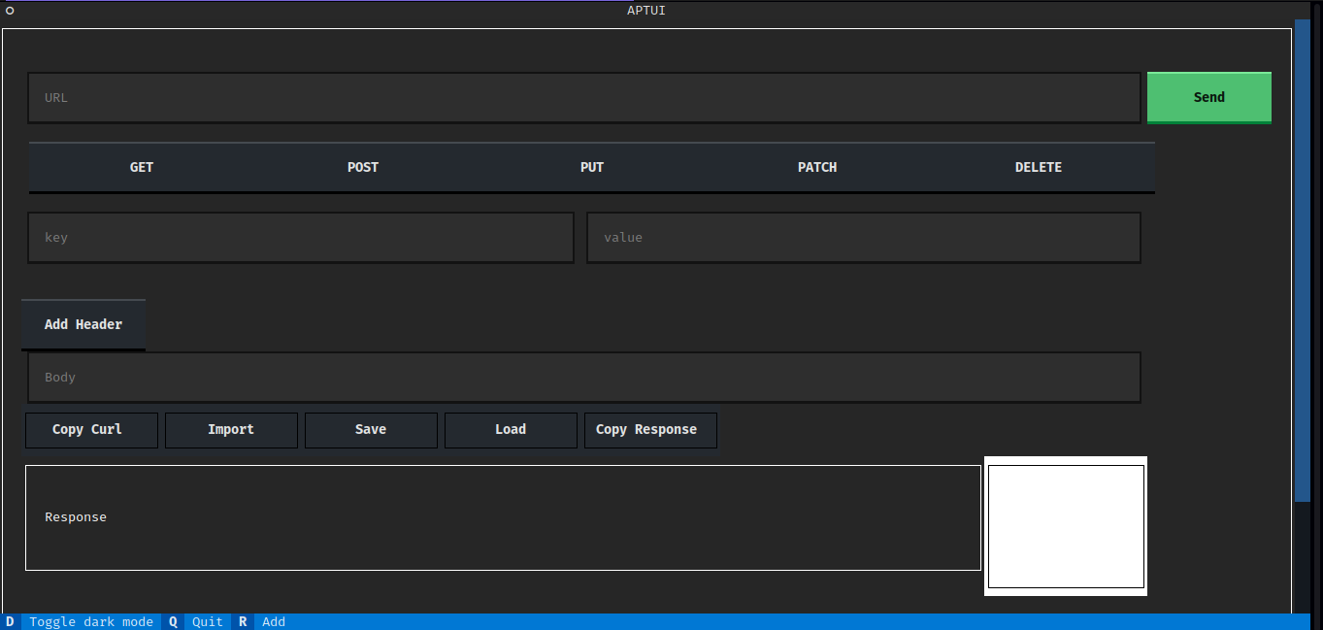Save the current request
This screenshot has height=630, width=1323.
pyautogui.click(x=371, y=430)
